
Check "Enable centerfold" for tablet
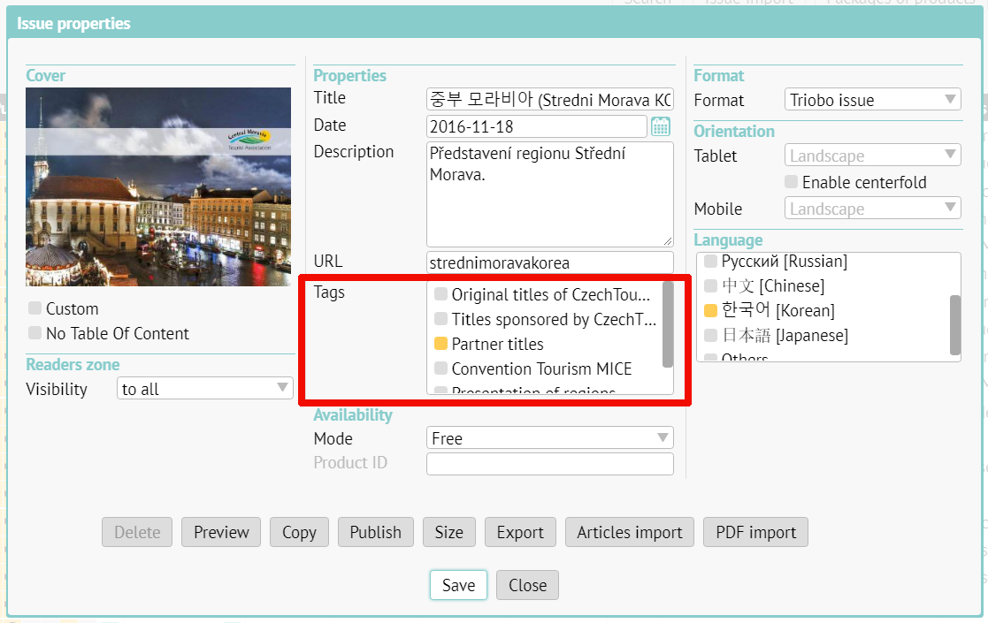(792, 182)
